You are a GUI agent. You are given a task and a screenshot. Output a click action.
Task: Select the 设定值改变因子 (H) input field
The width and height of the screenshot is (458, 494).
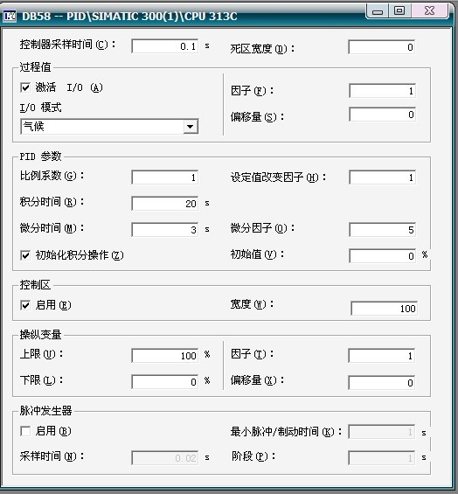point(383,177)
